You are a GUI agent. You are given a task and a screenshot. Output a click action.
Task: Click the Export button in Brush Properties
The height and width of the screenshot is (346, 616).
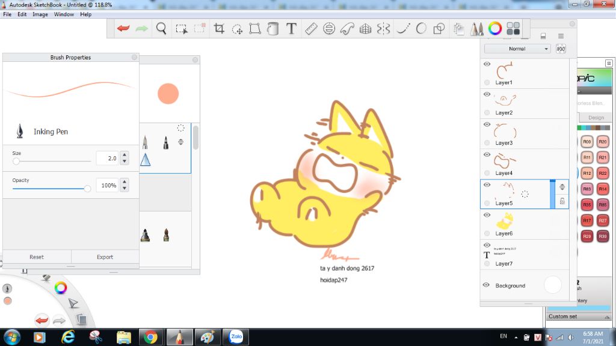point(105,257)
